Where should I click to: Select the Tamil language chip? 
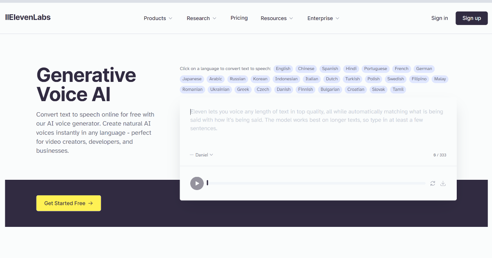click(x=398, y=89)
